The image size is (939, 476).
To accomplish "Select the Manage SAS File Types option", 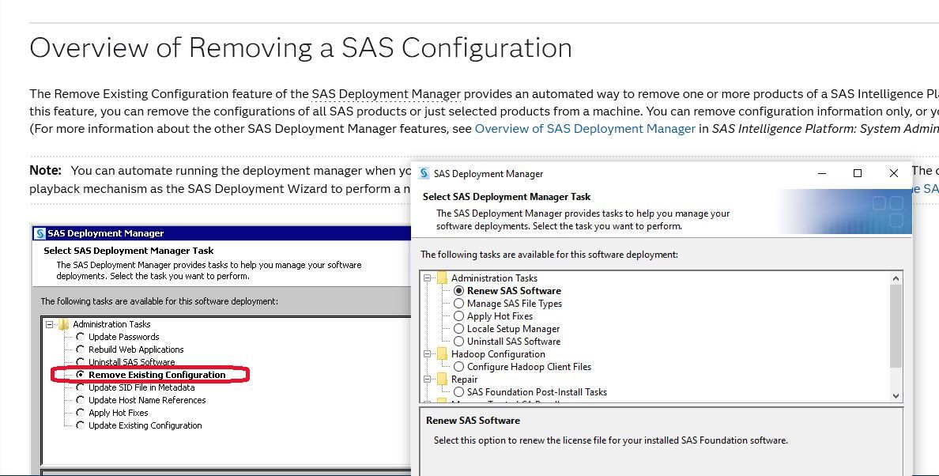I will (459, 304).
